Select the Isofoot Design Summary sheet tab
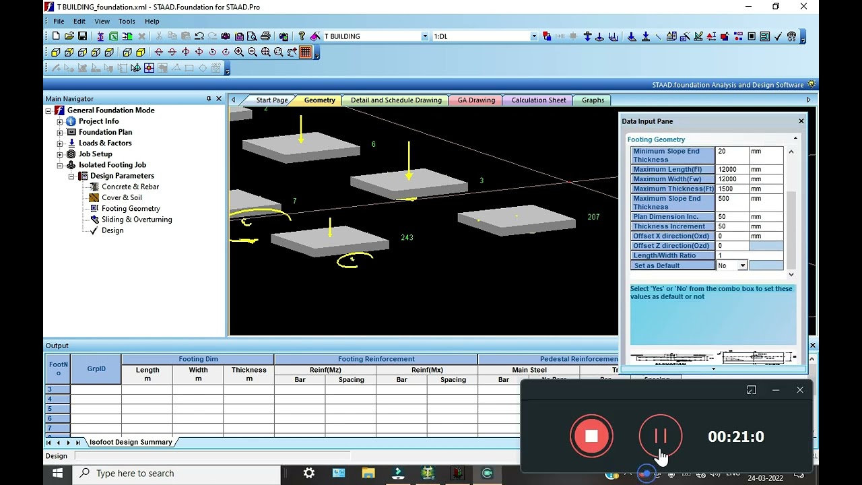 coord(131,442)
